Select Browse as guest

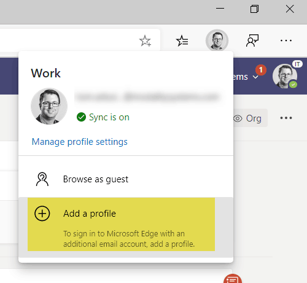coord(126,179)
